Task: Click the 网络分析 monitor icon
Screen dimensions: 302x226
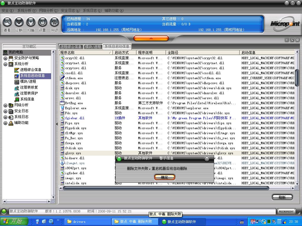Action: 11,105
